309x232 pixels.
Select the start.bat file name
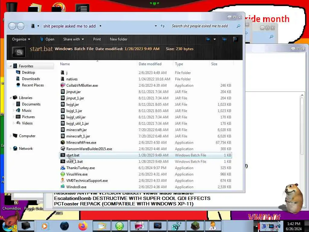click(73, 155)
